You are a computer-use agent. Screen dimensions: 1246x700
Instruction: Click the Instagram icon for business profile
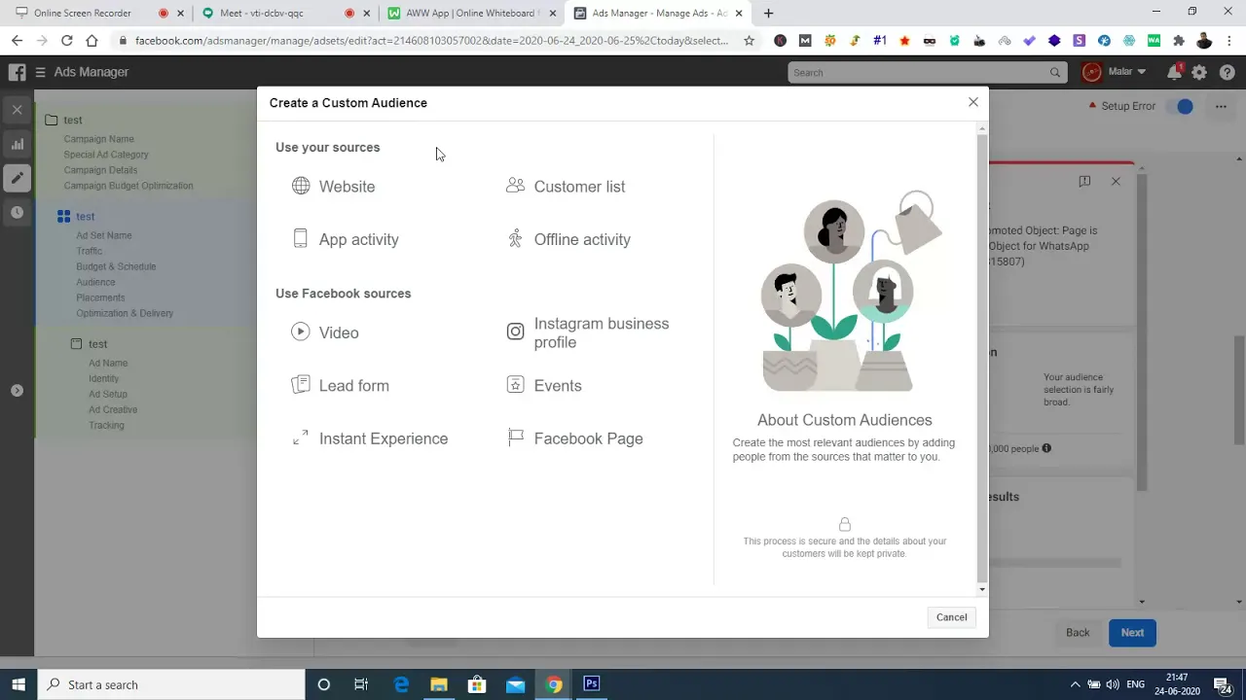click(515, 332)
